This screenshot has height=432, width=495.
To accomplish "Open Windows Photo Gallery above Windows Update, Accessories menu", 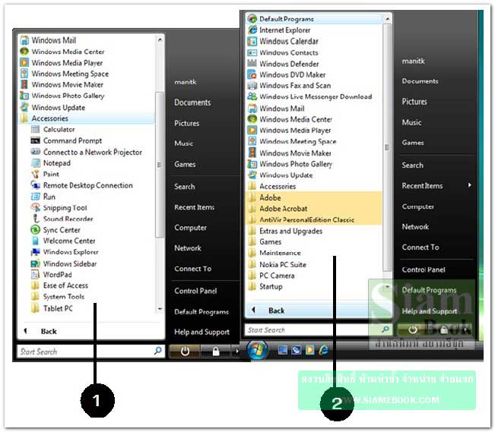I will tap(62, 96).
